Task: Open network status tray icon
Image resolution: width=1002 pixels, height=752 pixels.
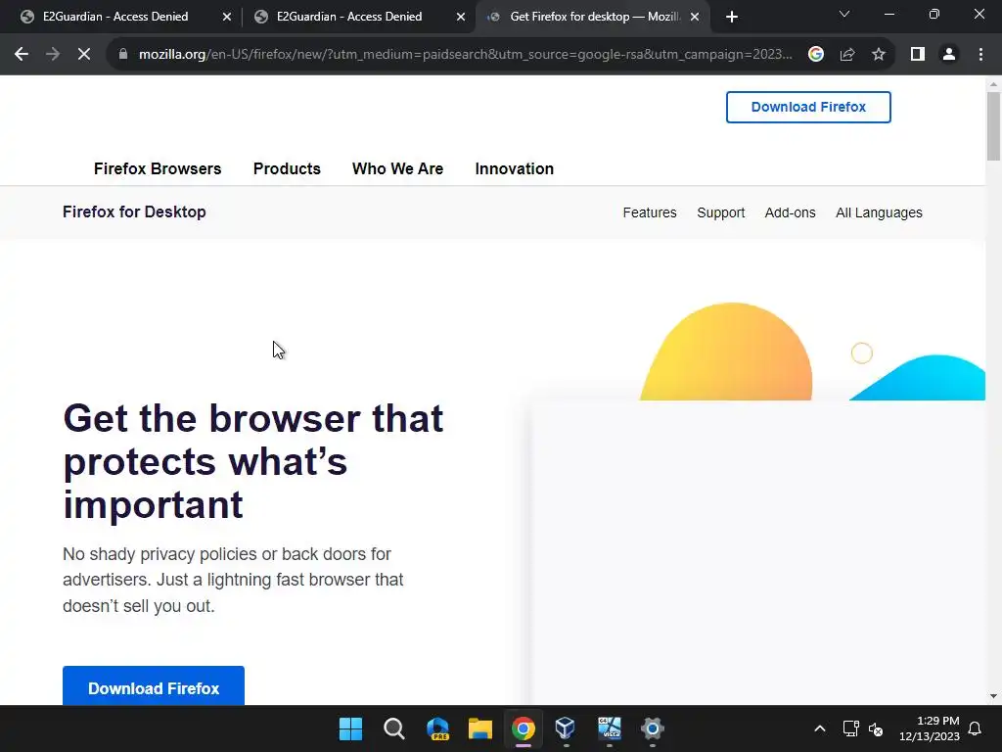Action: (x=850, y=728)
